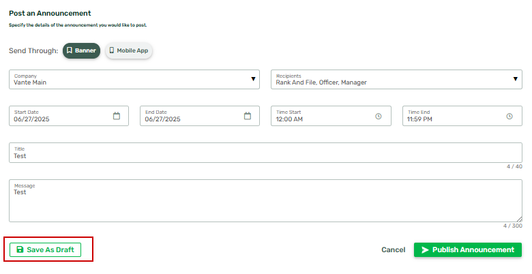Click the phone icon on the Mobile App chip
532x274 pixels.
click(112, 50)
